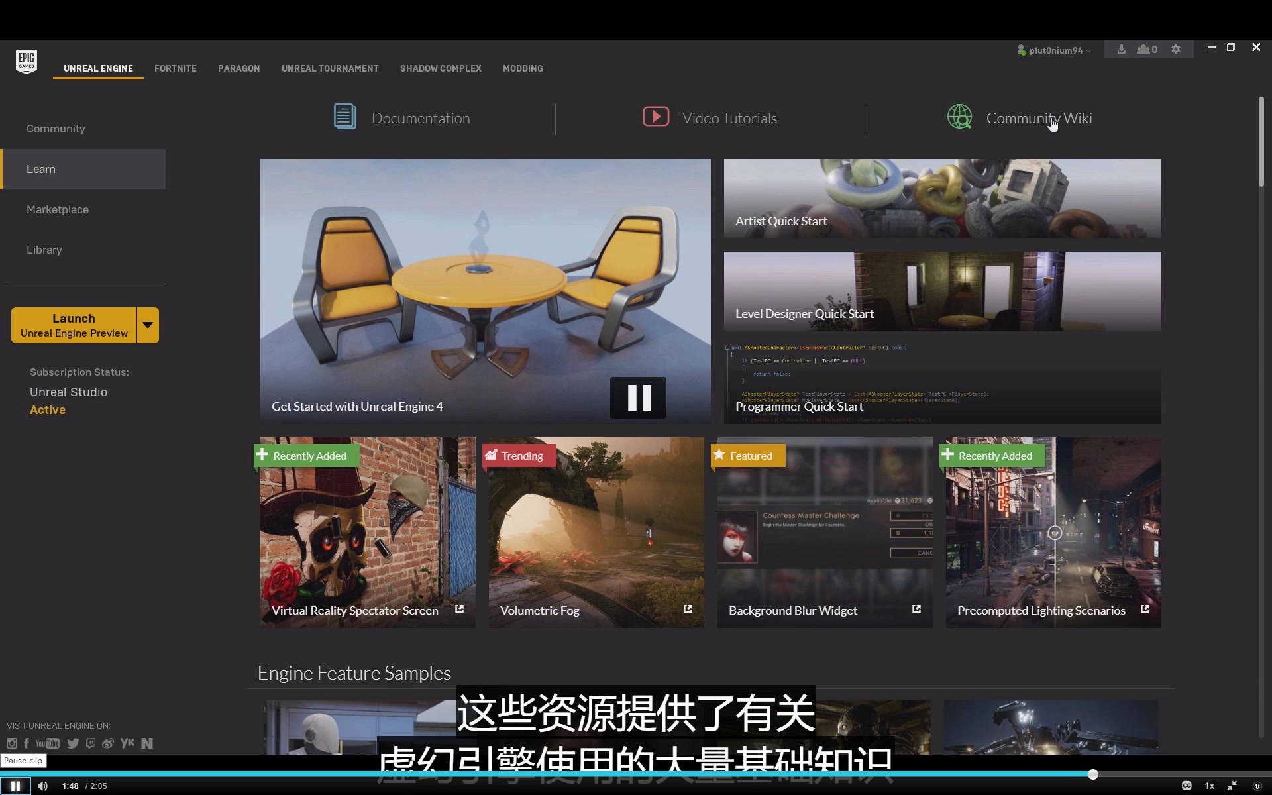Switch to the Shadow Complex tab
The height and width of the screenshot is (795, 1272).
[x=441, y=68]
